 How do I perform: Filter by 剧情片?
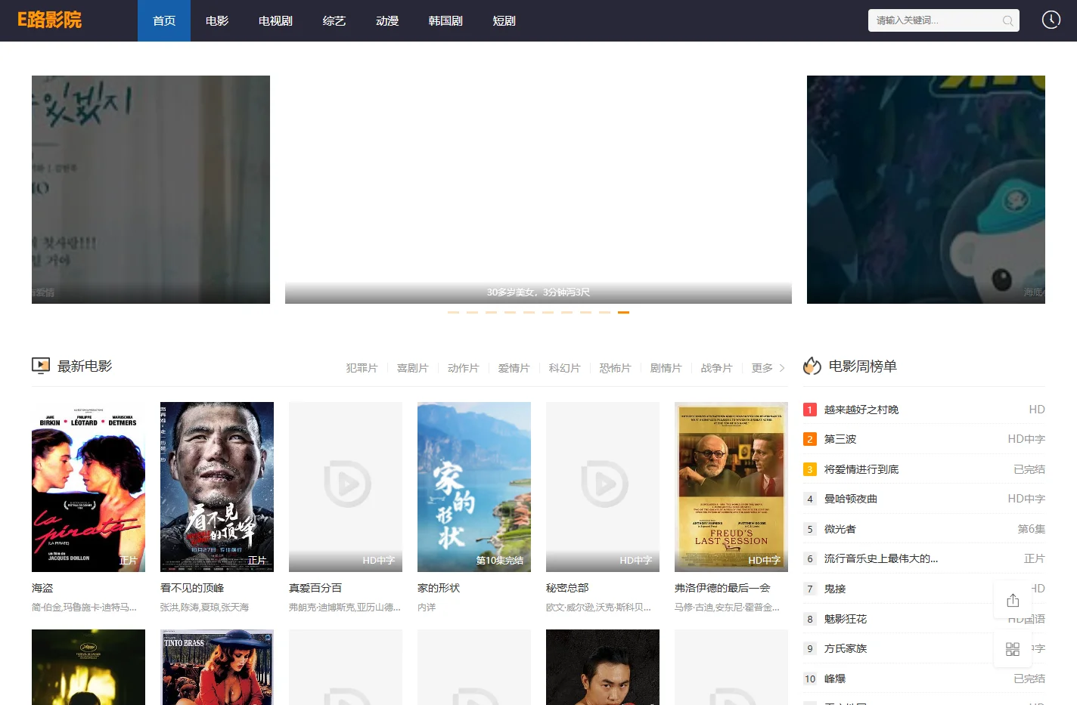tap(666, 368)
